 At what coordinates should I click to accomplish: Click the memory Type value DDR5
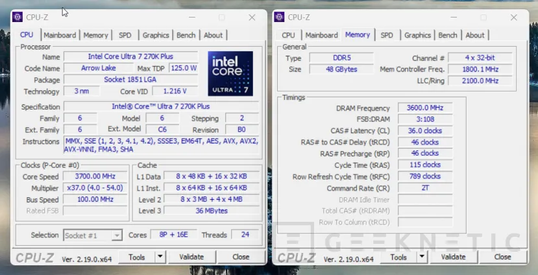[342, 58]
